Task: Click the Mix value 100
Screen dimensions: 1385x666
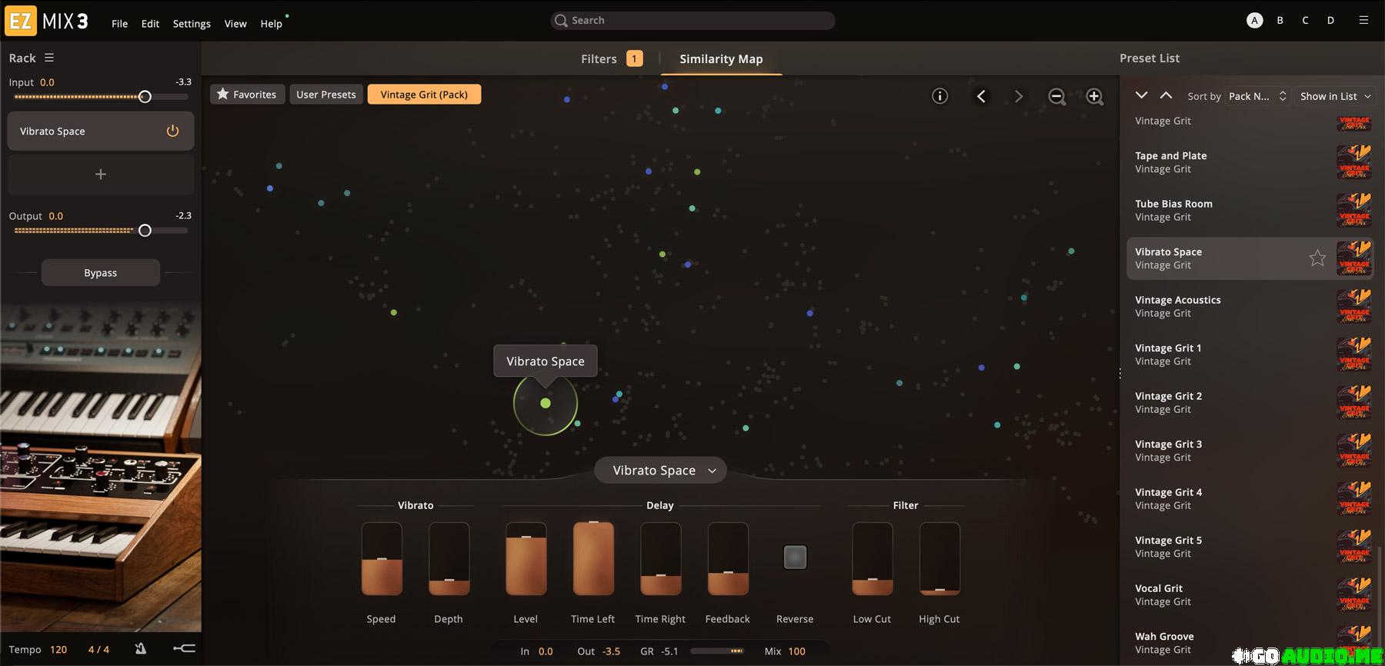Action: 796,651
